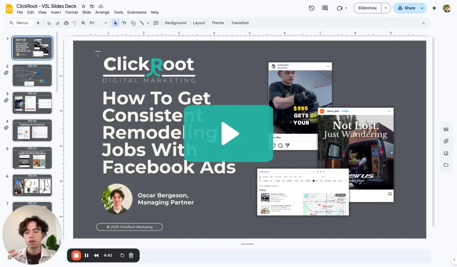
Task: Start the Slideshow
Action: point(368,8)
